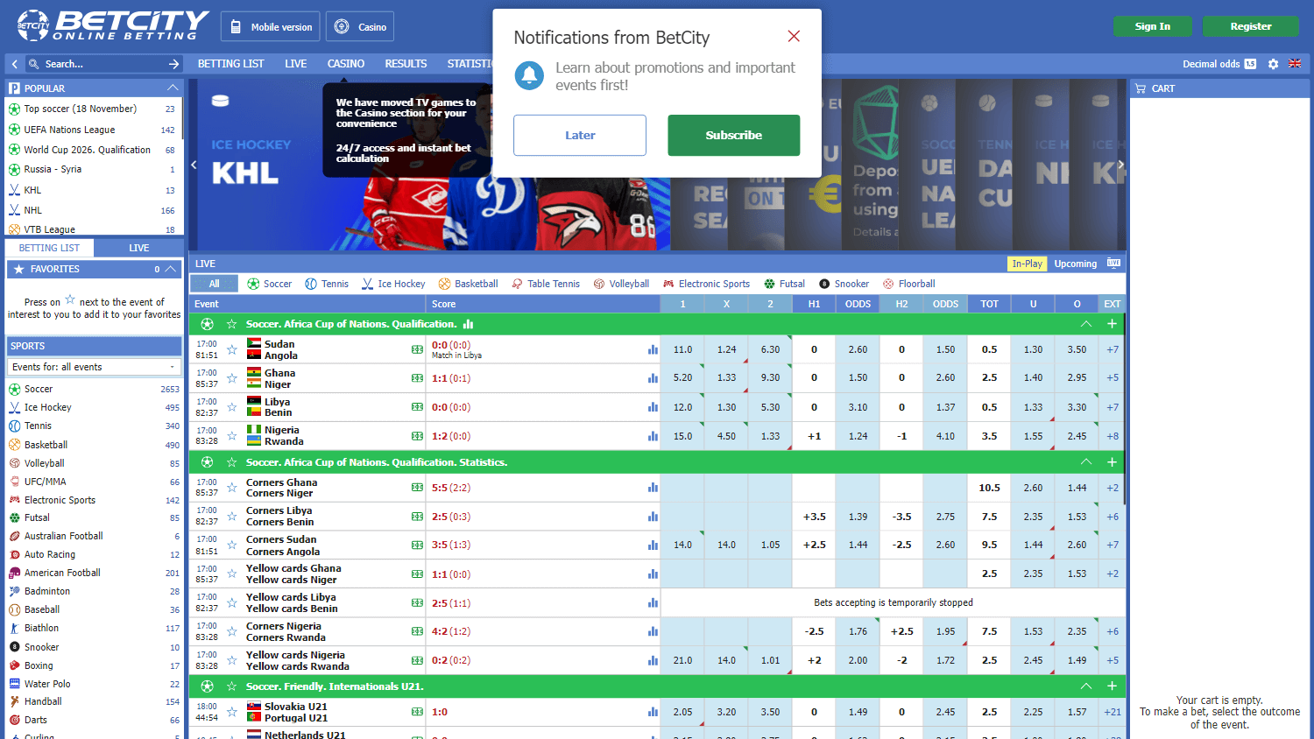Select odds 1.33 on Nigeria vs Rwanda
Viewport: 1314px width, 739px height.
[x=770, y=436]
